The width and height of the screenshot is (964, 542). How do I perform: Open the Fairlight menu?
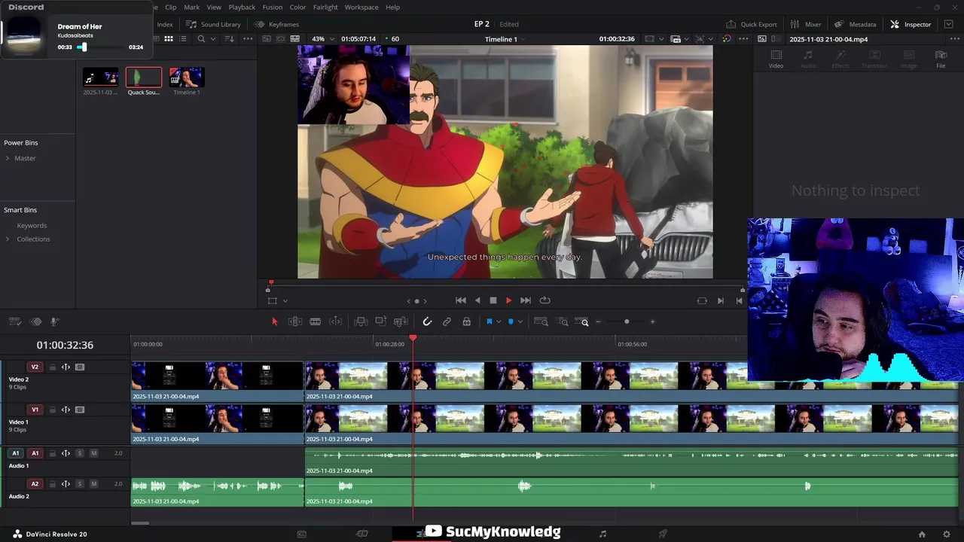(325, 7)
